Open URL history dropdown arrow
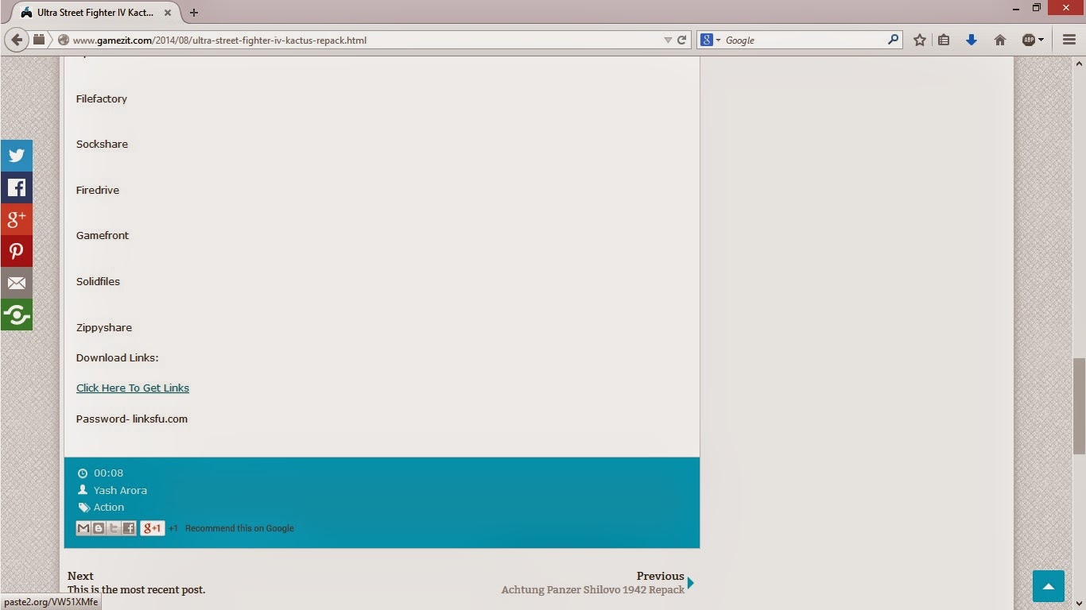This screenshot has width=1086, height=610. click(668, 40)
